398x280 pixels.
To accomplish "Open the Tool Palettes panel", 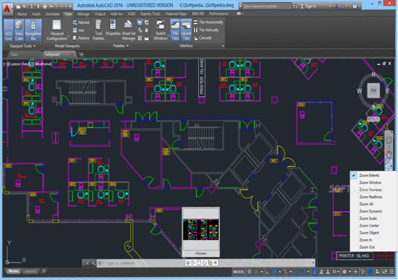I will (98, 30).
